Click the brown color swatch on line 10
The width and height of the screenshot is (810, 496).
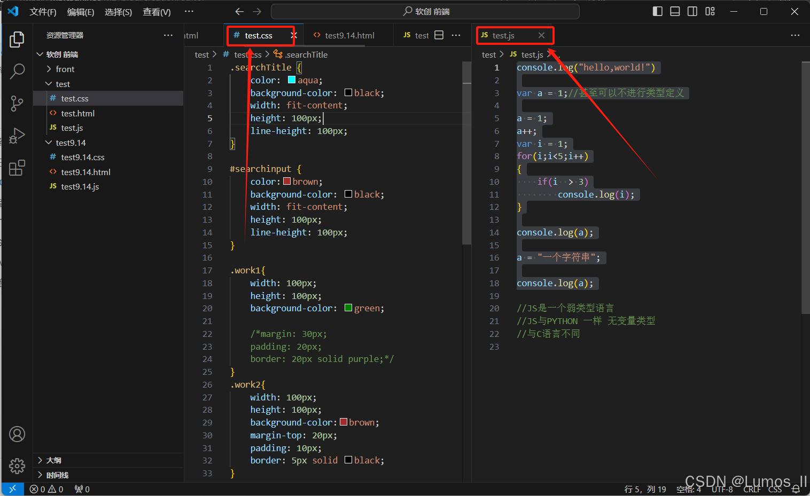(x=287, y=182)
